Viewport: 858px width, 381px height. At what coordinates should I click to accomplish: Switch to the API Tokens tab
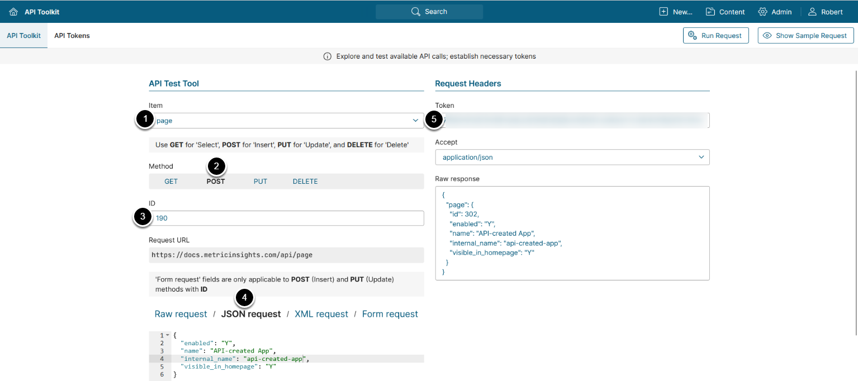coord(72,36)
